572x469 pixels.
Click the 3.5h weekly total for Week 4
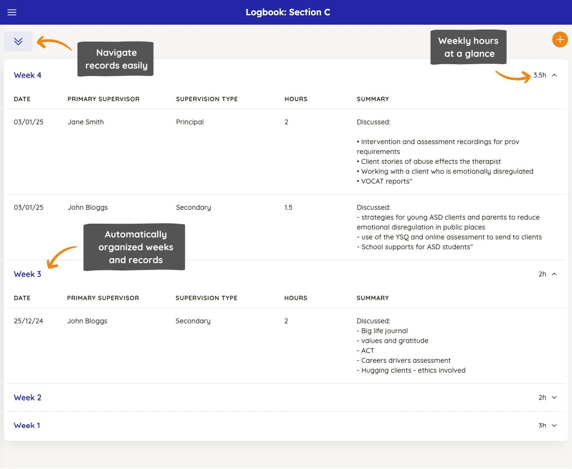539,75
